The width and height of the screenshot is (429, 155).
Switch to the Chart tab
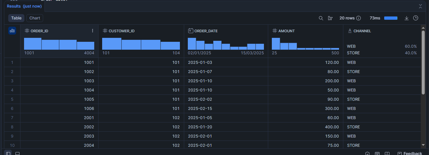[x=35, y=18]
